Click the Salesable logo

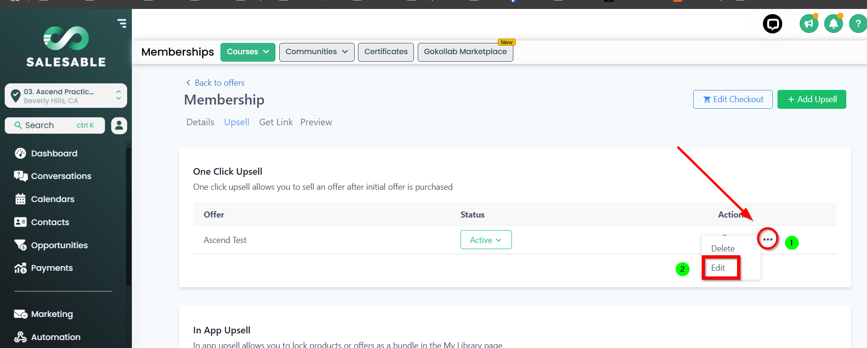[x=66, y=46]
